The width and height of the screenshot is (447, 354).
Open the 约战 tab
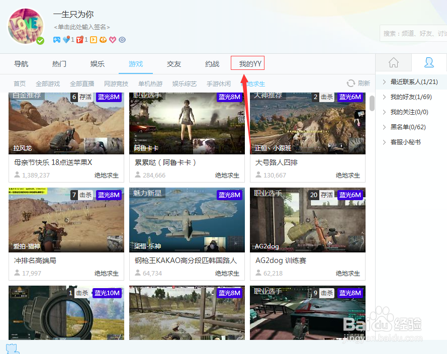pyautogui.click(x=212, y=64)
